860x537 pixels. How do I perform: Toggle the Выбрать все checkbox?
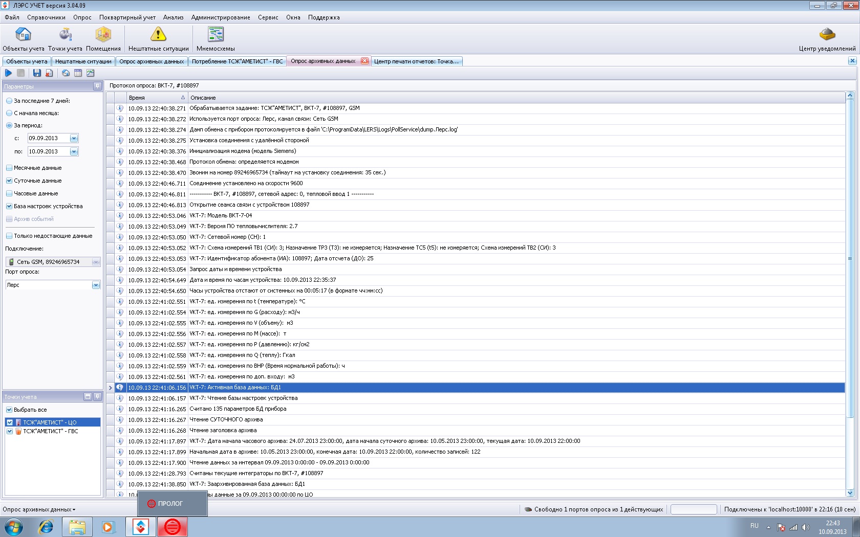point(9,410)
